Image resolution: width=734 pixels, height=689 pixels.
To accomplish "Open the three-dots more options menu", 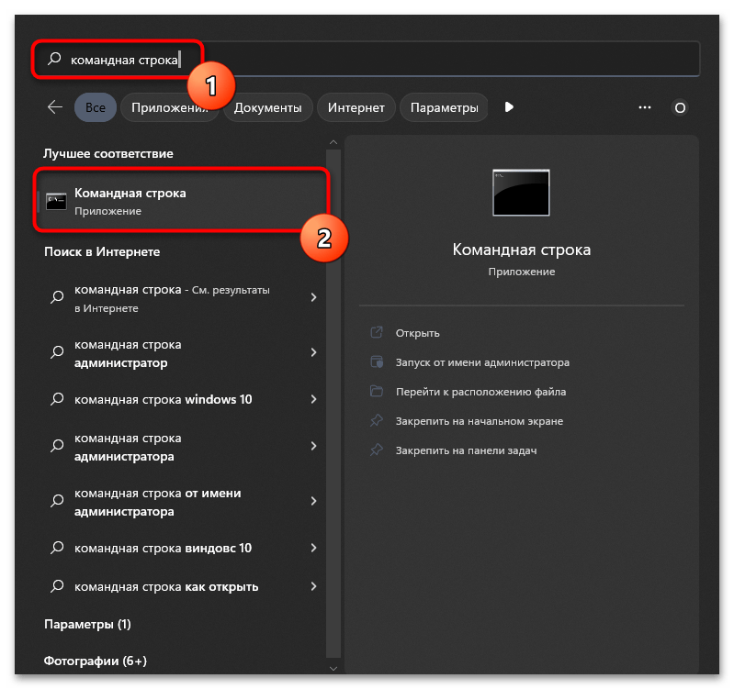I will [645, 107].
